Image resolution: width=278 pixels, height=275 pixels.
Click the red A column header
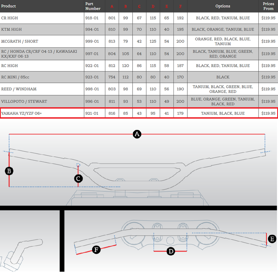112,6
